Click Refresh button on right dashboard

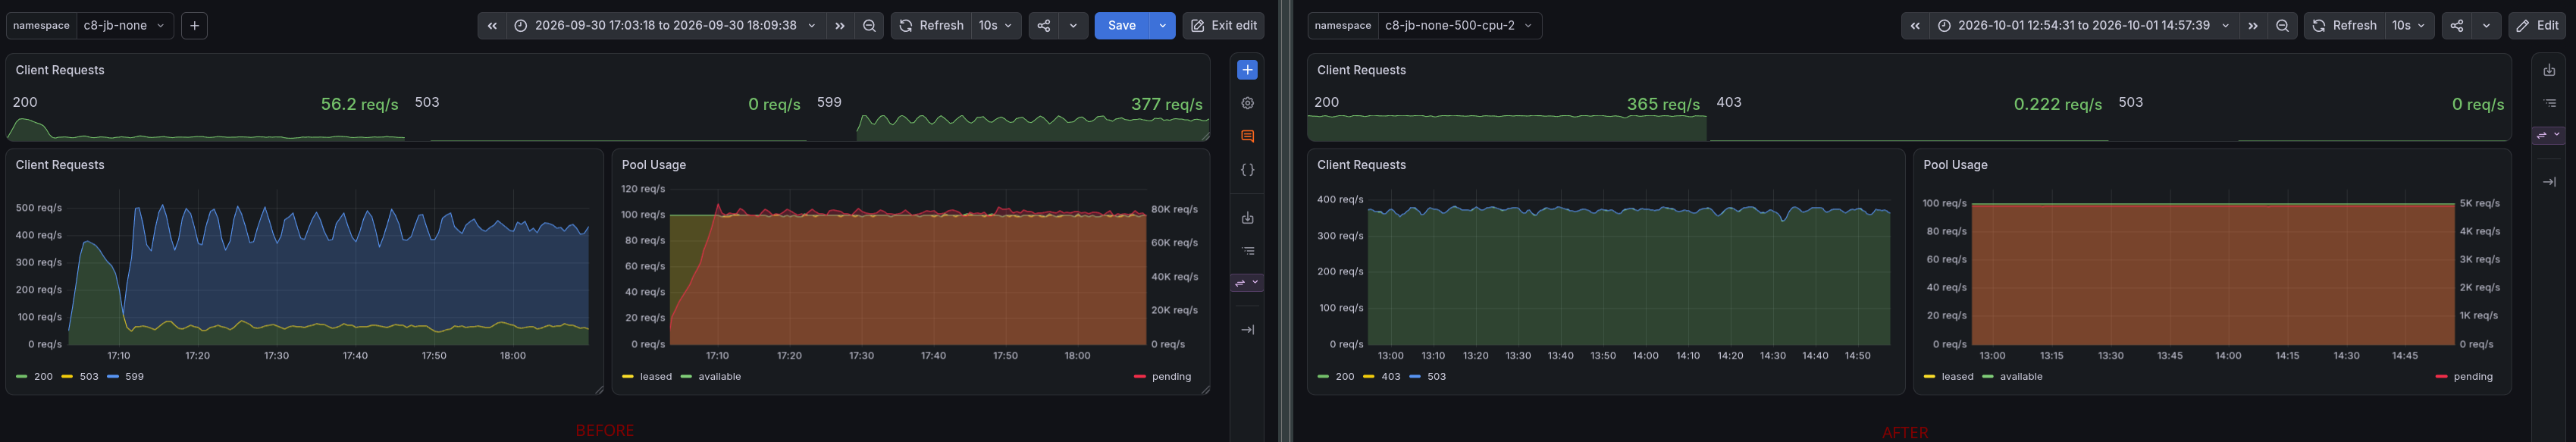(2344, 26)
